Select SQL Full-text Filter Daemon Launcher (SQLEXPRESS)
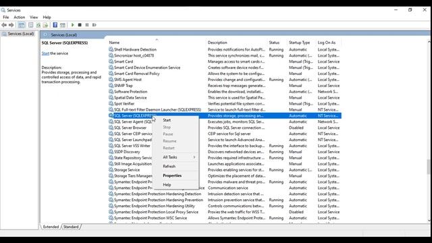Viewport: 432px width, 243px height. pos(157,109)
